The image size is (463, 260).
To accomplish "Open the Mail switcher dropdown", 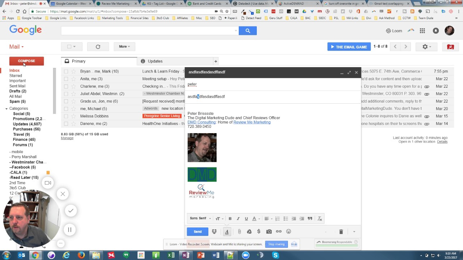I will tap(17, 47).
